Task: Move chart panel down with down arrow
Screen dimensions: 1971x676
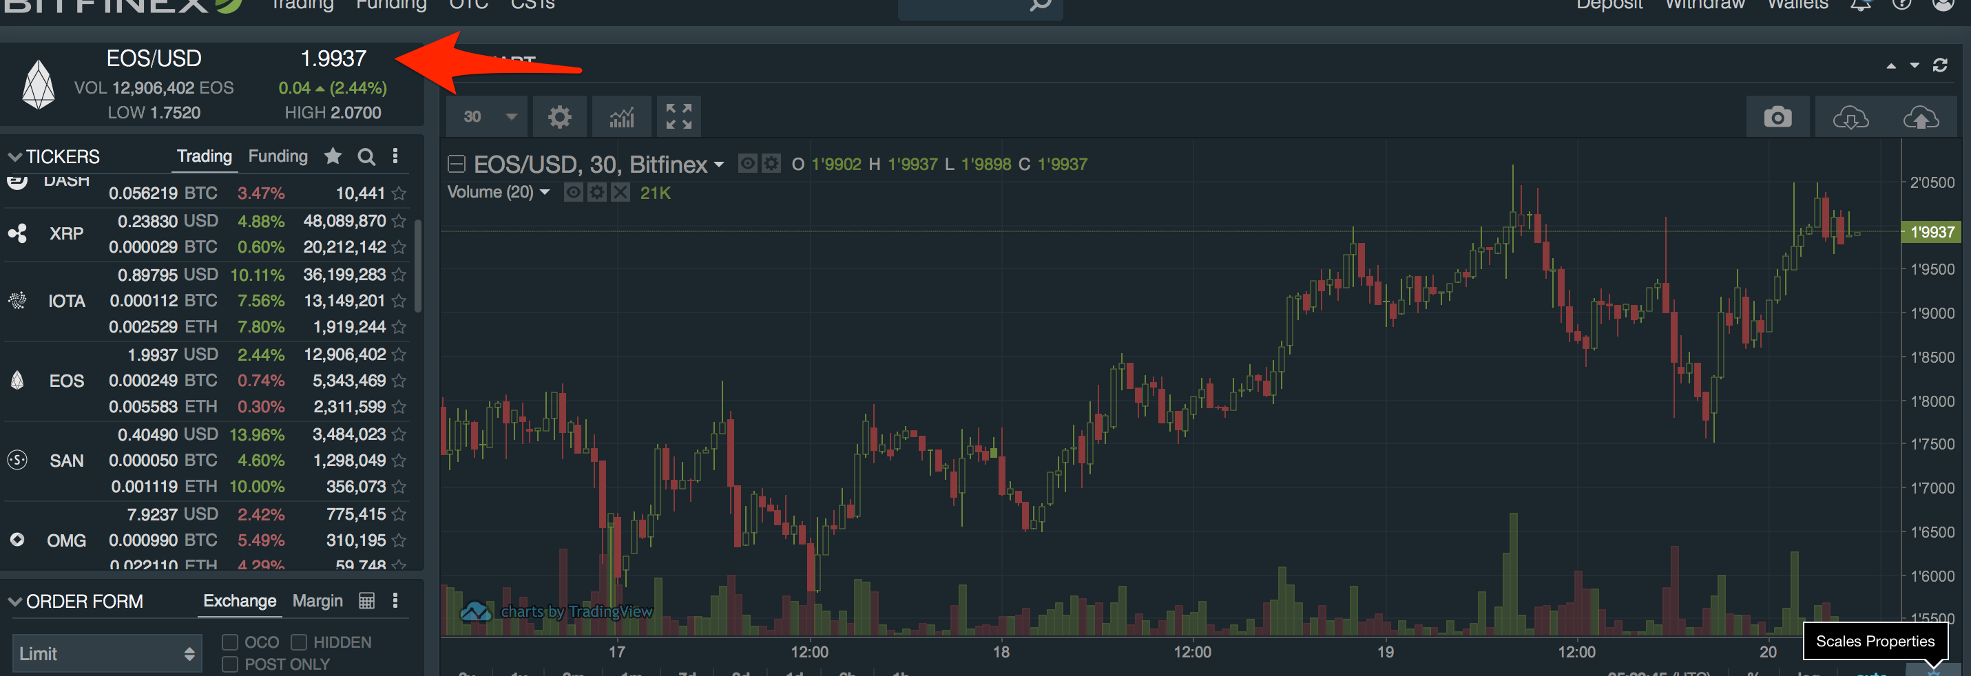Action: [x=1914, y=66]
